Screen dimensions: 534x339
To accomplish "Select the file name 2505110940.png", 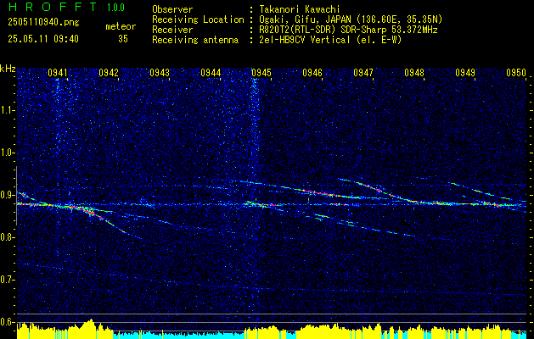I will (x=43, y=23).
